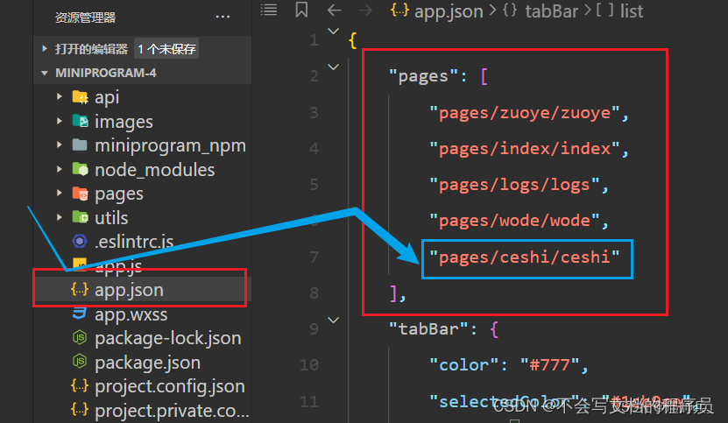Select app.json breadcrumb segment
Image resolution: width=728 pixels, height=423 pixels.
(449, 11)
